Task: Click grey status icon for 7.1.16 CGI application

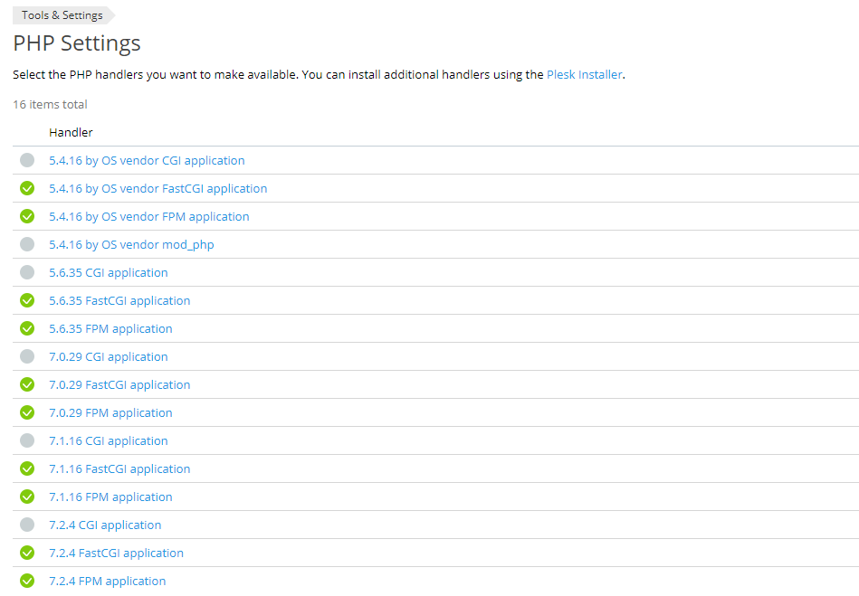Action: (27, 440)
